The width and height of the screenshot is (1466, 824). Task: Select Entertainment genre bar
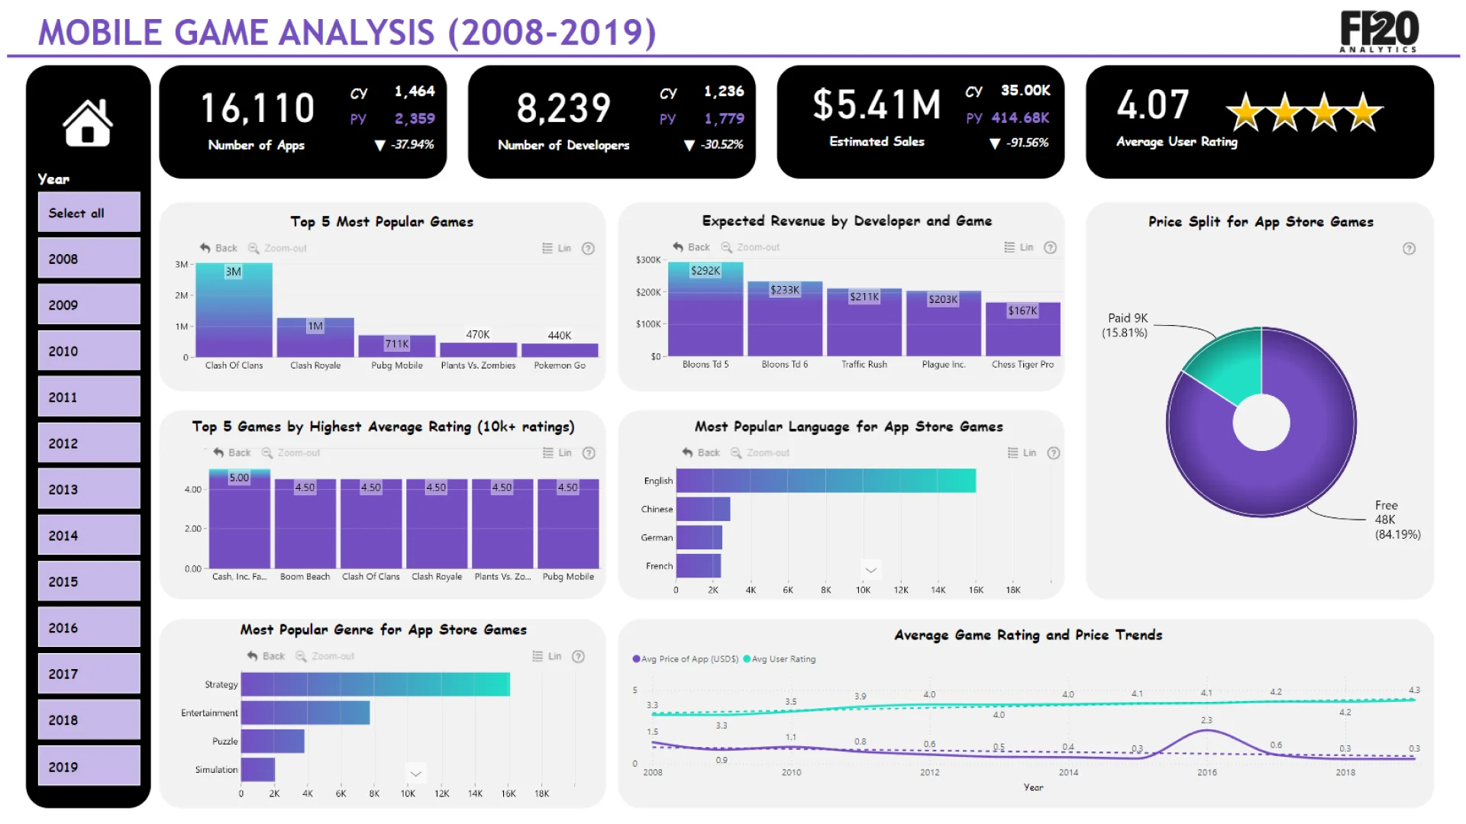pos(305,713)
